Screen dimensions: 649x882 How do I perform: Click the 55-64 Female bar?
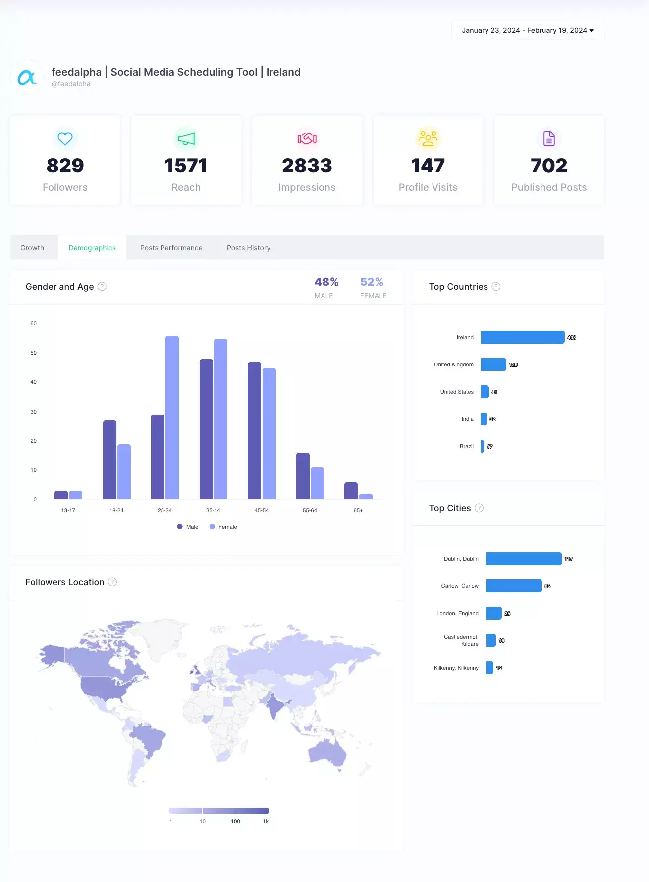[x=317, y=483]
